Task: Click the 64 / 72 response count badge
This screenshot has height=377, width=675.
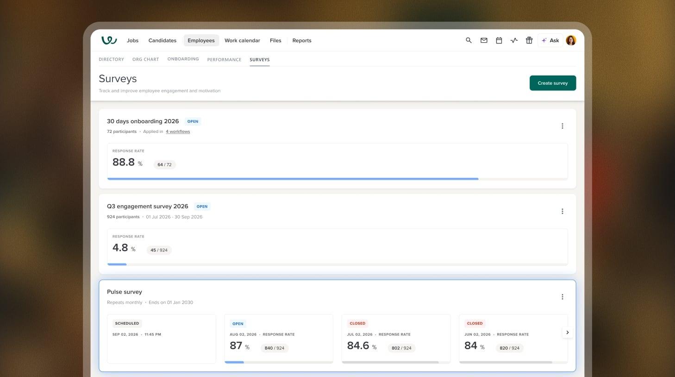Action: [x=164, y=164]
